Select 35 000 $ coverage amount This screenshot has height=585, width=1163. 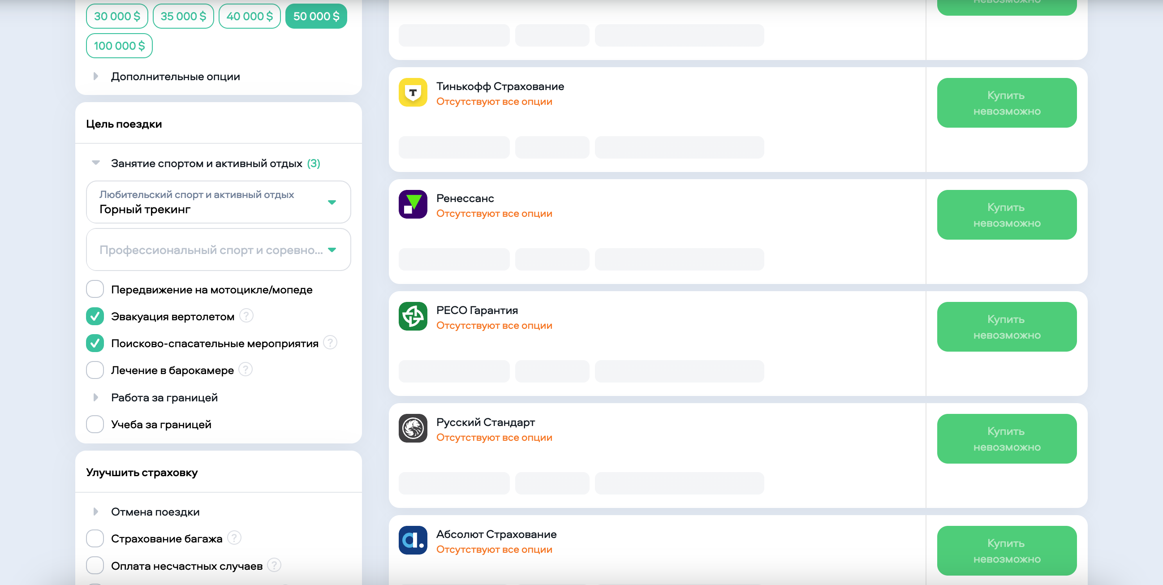(x=183, y=16)
